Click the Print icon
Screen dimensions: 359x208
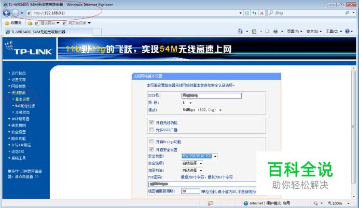275,31
